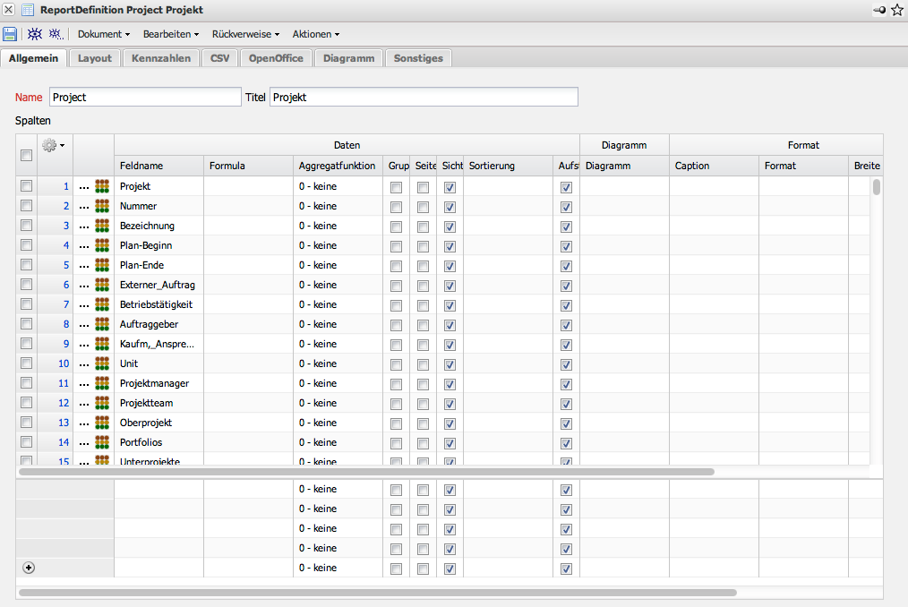This screenshot has height=607, width=908.
Task: Enable the Grup checkbox for the Bezeichnung row
Action: point(396,226)
